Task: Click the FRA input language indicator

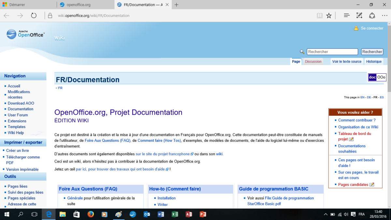Action: [x=362, y=214]
